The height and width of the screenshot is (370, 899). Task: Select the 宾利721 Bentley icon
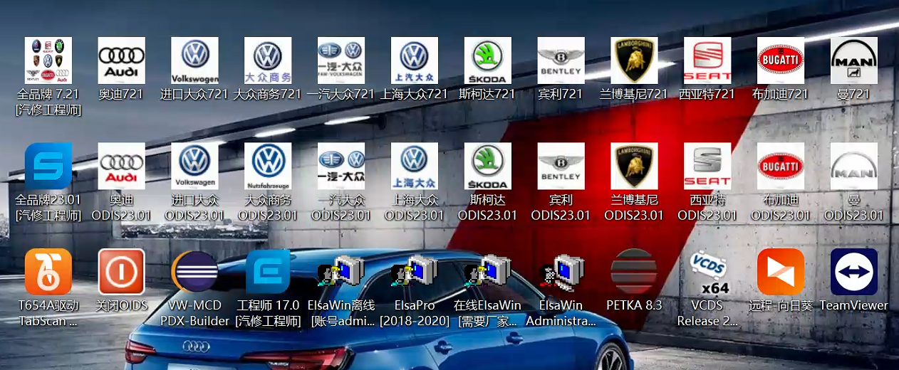(561, 61)
